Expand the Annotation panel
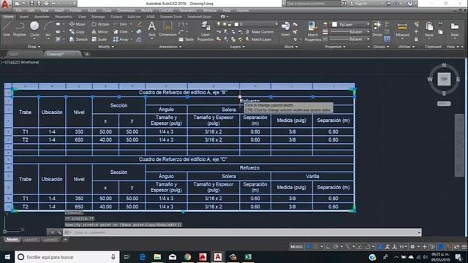 pos(170,47)
